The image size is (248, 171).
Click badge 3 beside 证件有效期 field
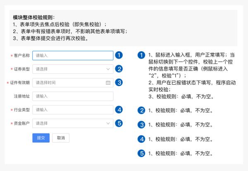pos(119,82)
